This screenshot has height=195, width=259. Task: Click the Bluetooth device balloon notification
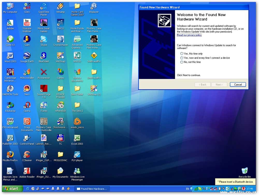pyautogui.click(x=235, y=182)
